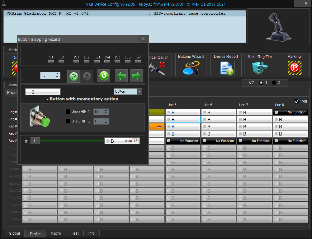Enable the Use SHIFT2 checkbox

(68, 121)
